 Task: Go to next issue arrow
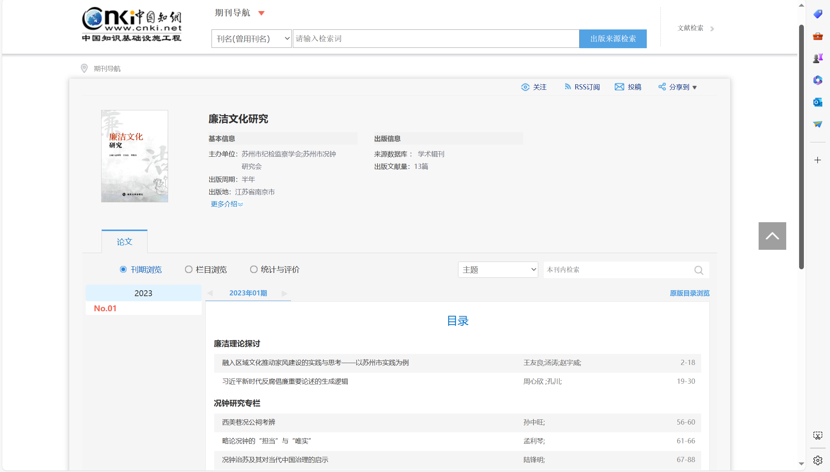(x=284, y=293)
